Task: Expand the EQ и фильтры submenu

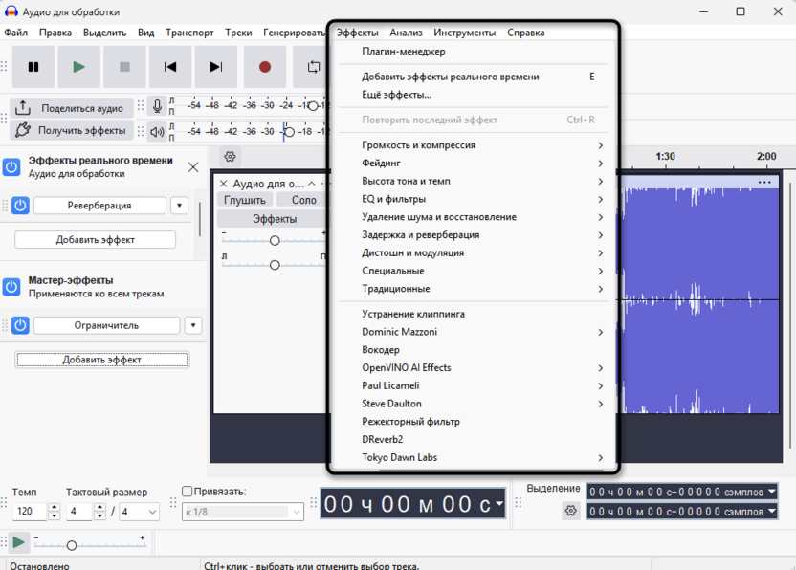Action: click(x=474, y=199)
